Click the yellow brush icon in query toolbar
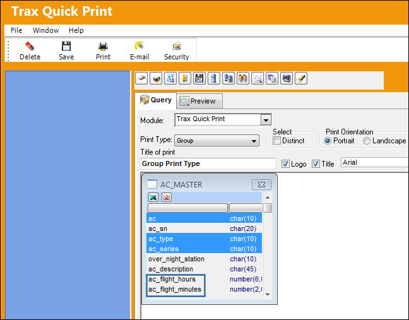This screenshot has height=320, width=409. (x=301, y=78)
